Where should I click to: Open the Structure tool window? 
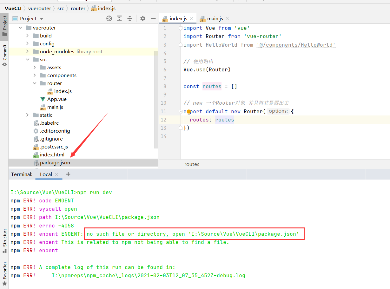point(4,240)
